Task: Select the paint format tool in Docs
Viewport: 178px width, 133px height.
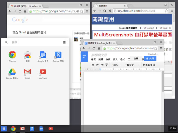Action: 107,65
